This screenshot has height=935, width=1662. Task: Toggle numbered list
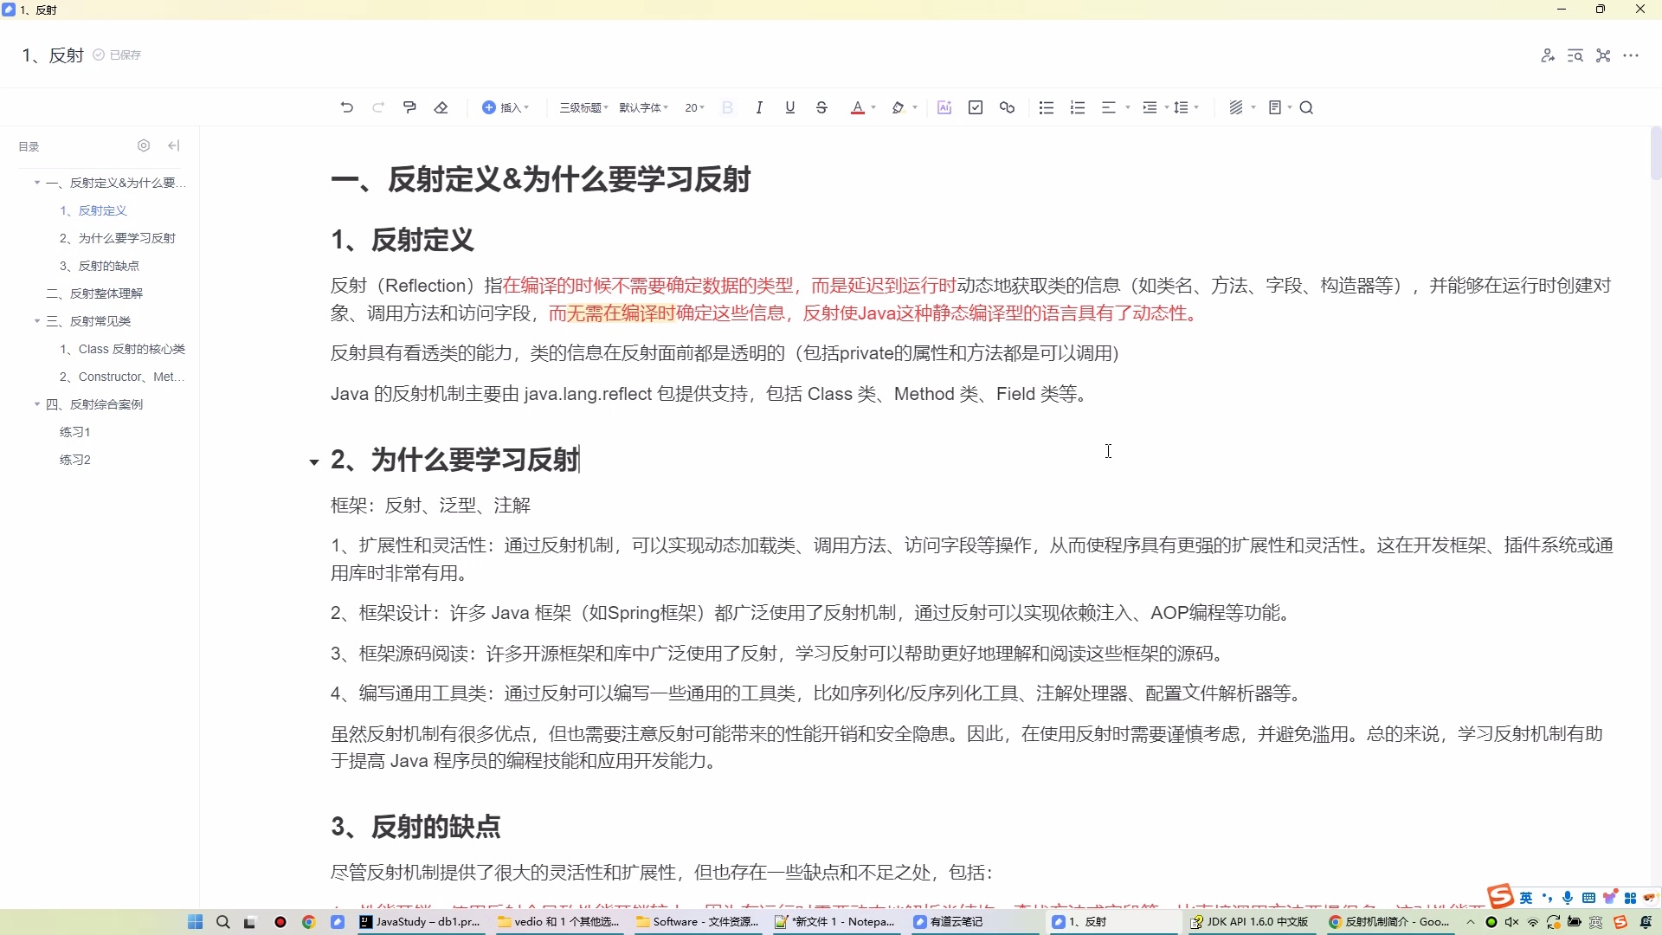pos(1078,107)
